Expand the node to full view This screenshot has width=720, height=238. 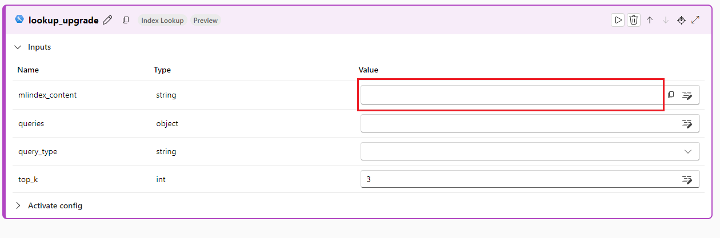pyautogui.click(x=696, y=20)
